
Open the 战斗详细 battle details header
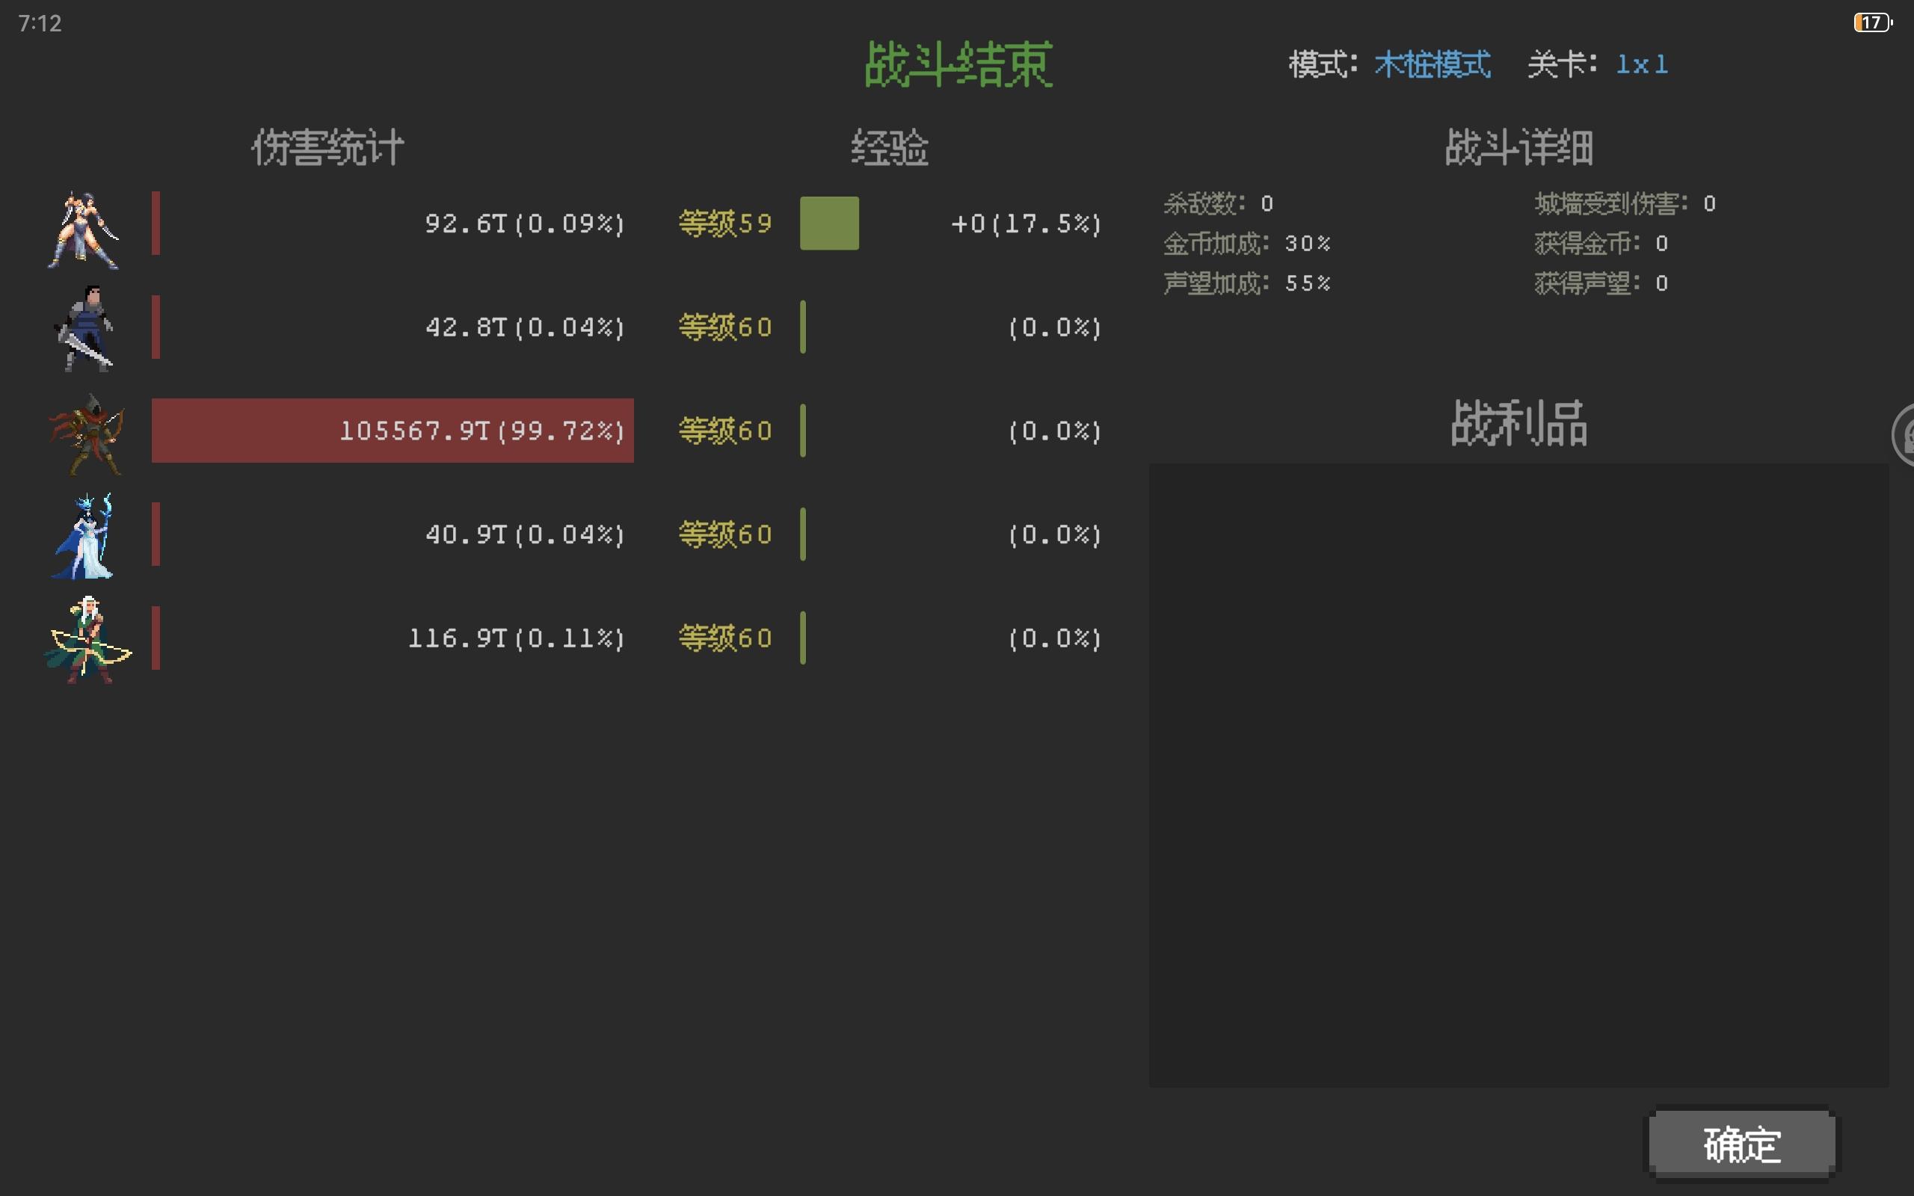1518,147
